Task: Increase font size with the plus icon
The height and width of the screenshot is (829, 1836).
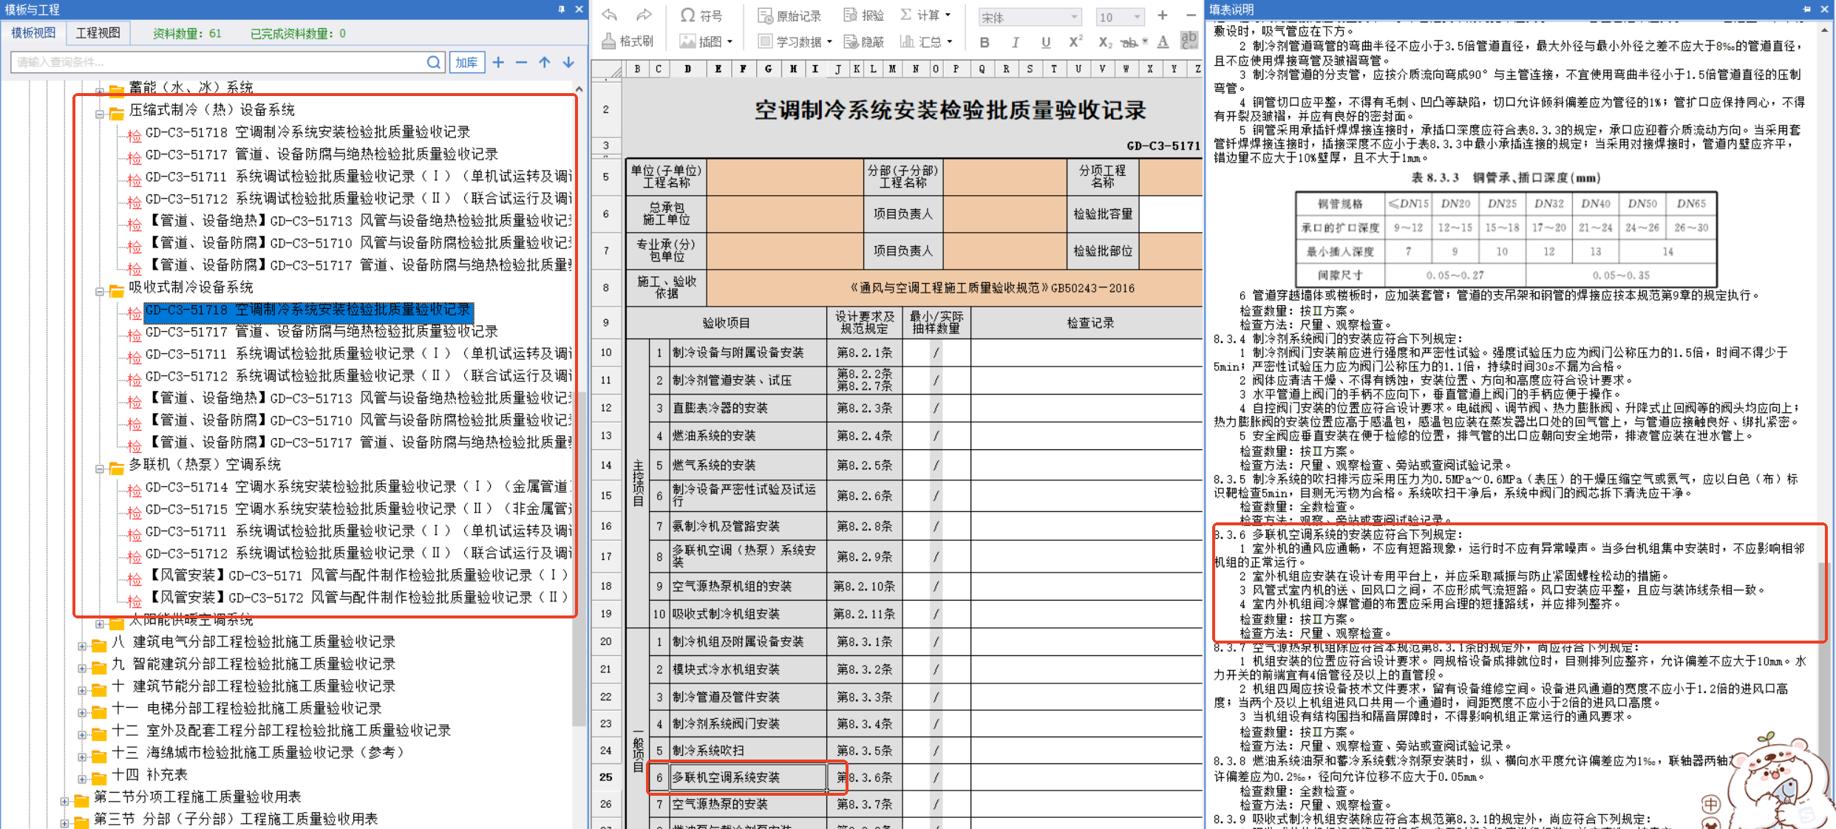Action: pos(1163,16)
